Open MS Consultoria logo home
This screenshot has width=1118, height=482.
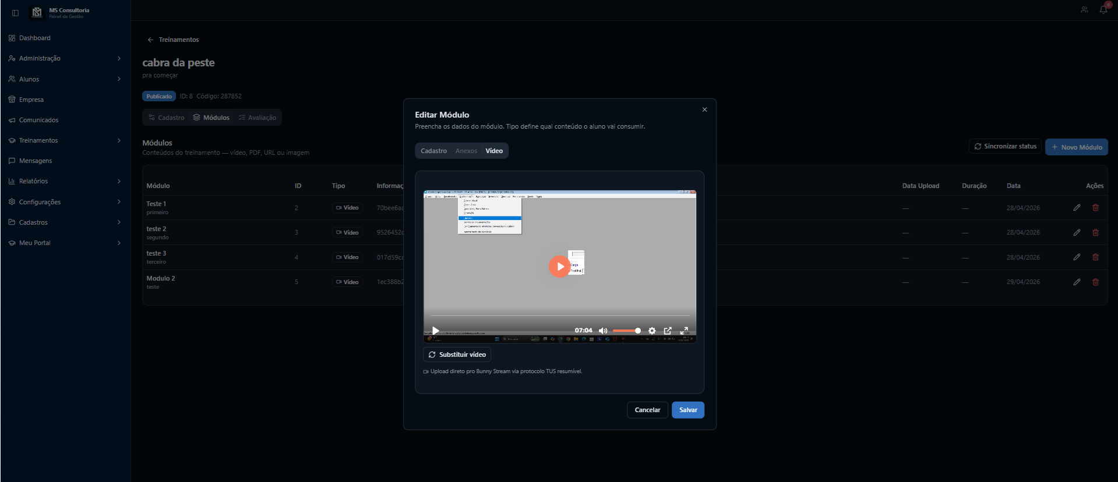click(x=37, y=12)
